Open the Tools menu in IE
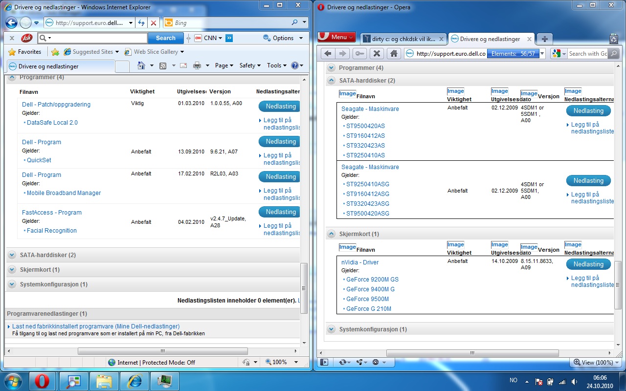Image resolution: width=626 pixels, height=391 pixels. click(x=277, y=65)
